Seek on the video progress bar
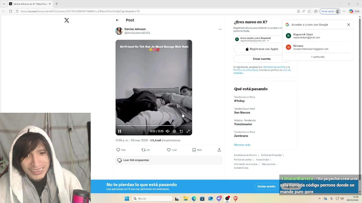This screenshot has height=203, width=362. 154,125
